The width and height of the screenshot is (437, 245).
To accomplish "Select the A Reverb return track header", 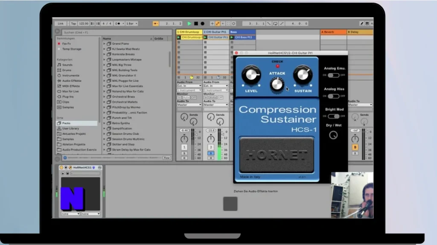I will pyautogui.click(x=333, y=32).
